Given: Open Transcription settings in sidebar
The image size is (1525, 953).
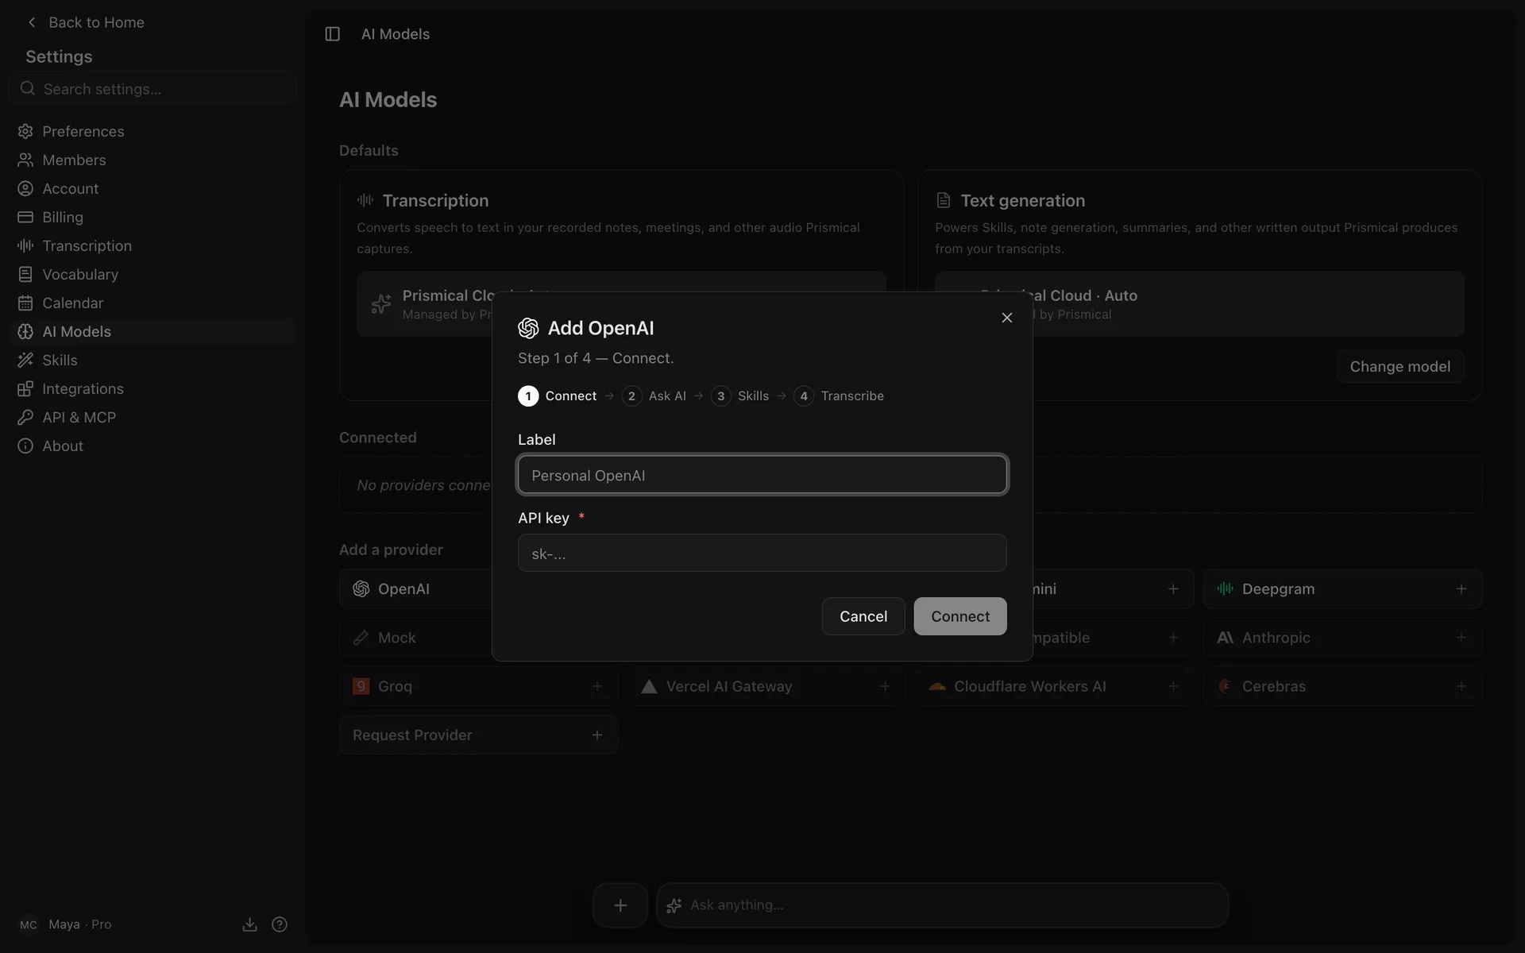Looking at the screenshot, I should pyautogui.click(x=153, y=245).
